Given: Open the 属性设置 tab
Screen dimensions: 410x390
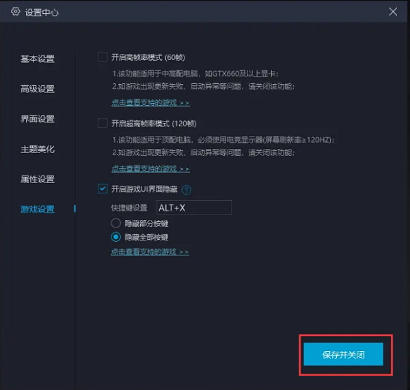Looking at the screenshot, I should [38, 179].
